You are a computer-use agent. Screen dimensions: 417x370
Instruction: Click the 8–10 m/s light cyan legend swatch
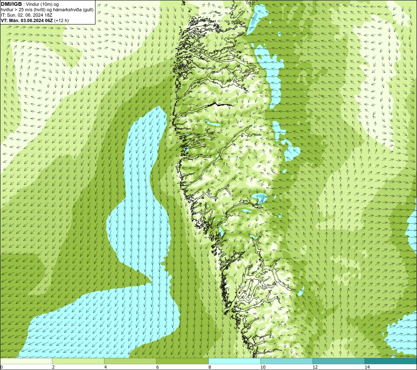[234, 361]
